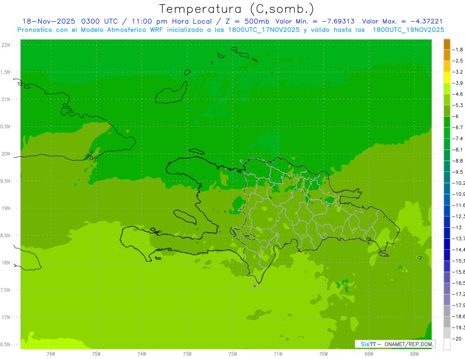Select the 'Valor Min. = -7.69313' readout
This screenshot has width=465, height=359.
pos(315,21)
